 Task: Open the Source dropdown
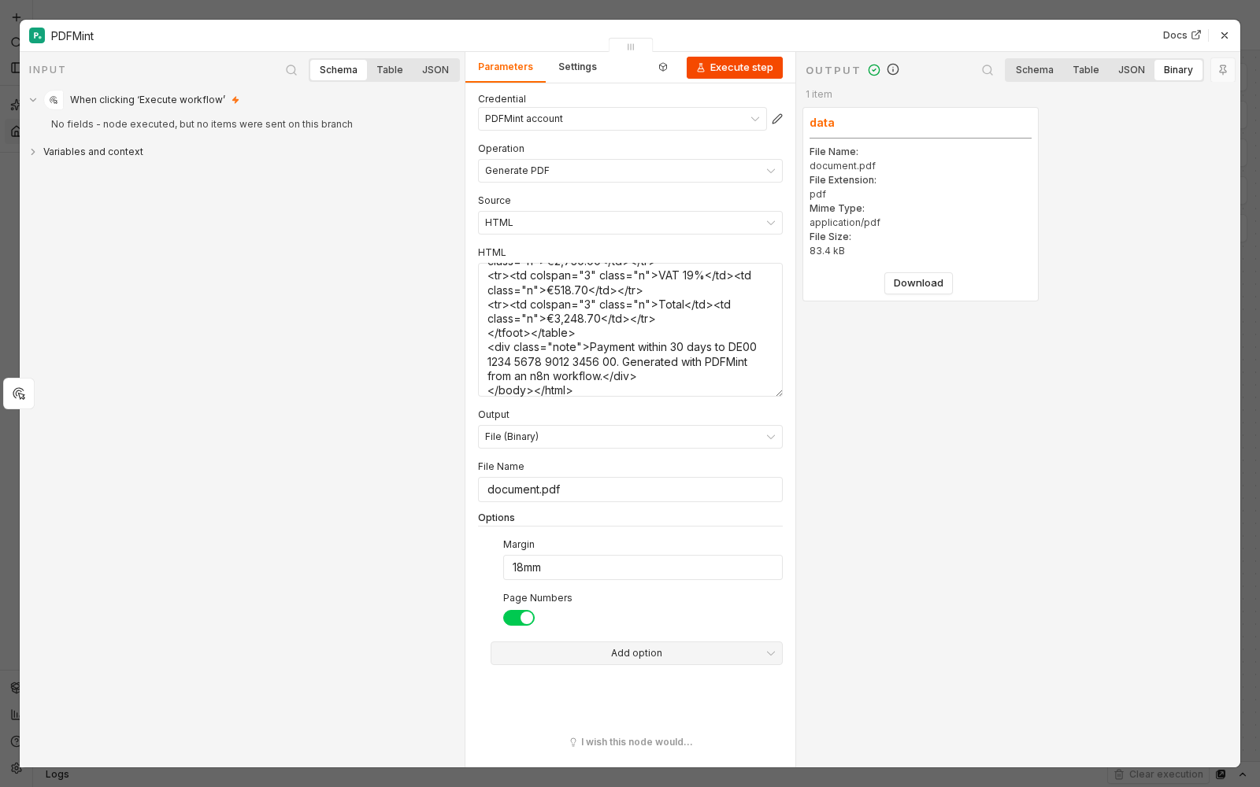[630, 223]
